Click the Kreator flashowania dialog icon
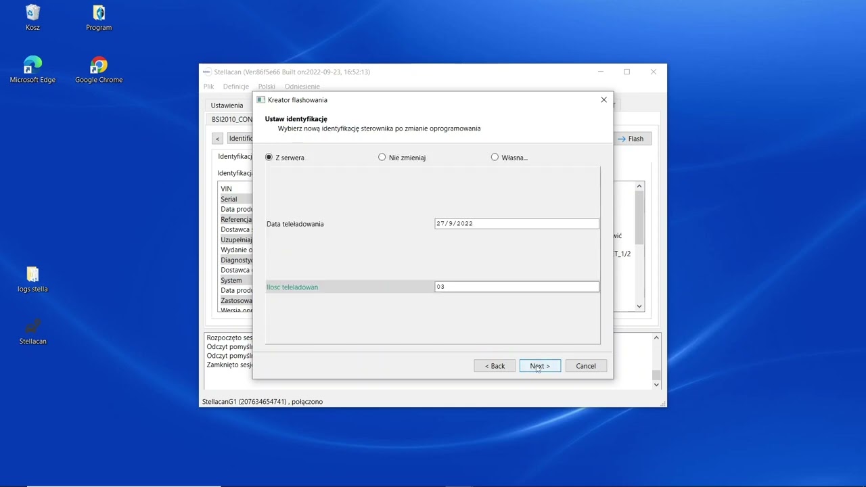Image resolution: width=866 pixels, height=487 pixels. pos(260,99)
